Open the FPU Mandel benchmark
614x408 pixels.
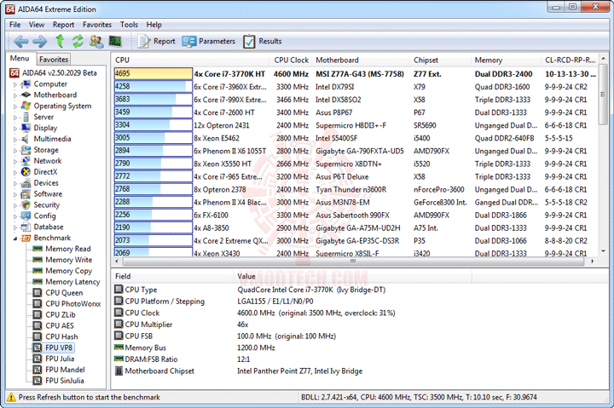click(x=59, y=370)
